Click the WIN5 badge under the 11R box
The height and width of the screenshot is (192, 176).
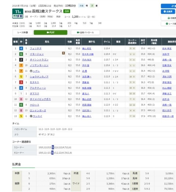[x=18, y=16]
